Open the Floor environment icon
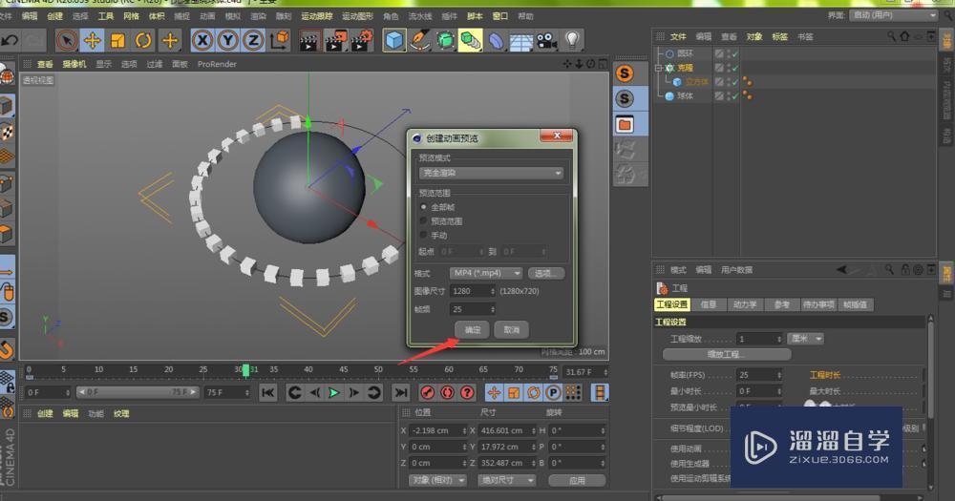 521,41
